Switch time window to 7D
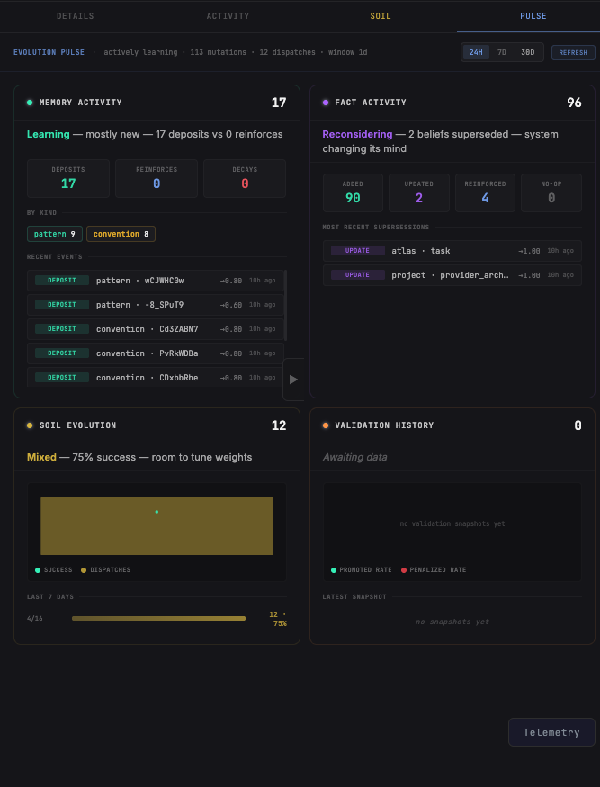Screen dimensions: 600x787 [x=502, y=52]
